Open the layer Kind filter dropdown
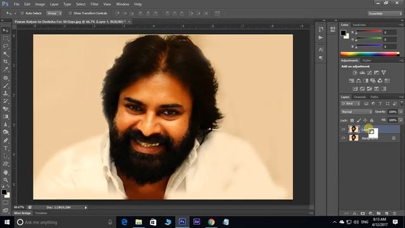Viewport: 405px width, 228px height. click(351, 104)
